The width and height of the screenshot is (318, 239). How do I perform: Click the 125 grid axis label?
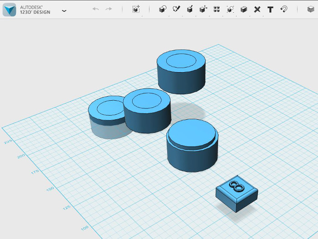click(x=66, y=207)
